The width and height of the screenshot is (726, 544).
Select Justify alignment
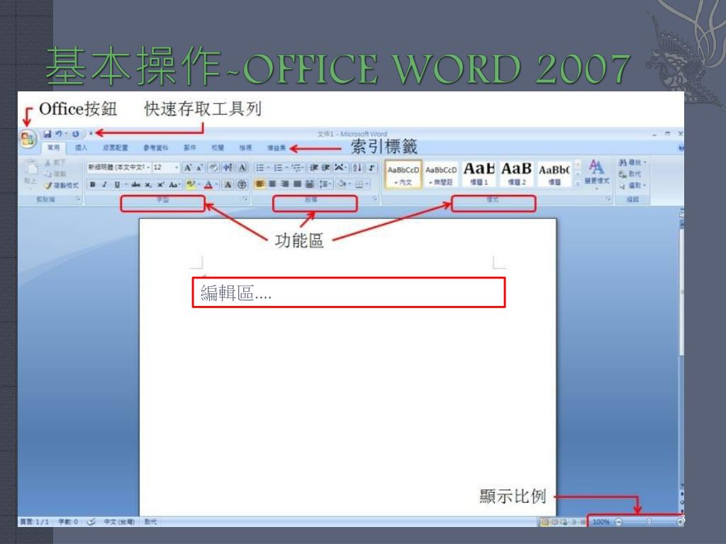[297, 184]
